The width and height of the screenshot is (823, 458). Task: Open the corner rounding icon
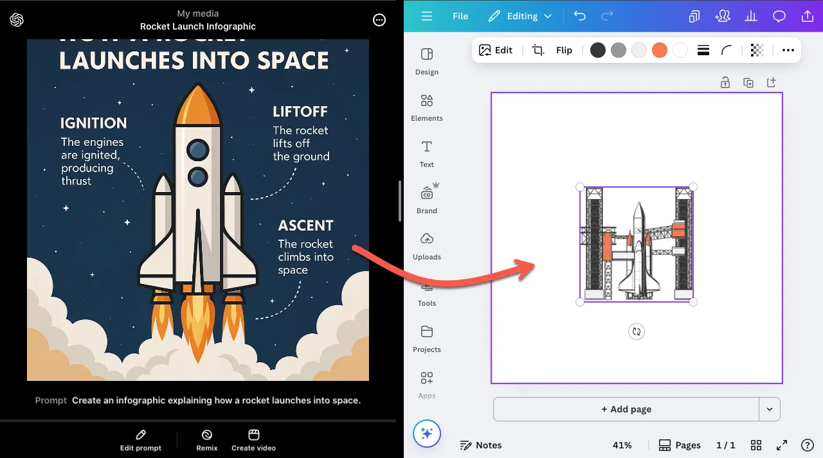click(727, 50)
